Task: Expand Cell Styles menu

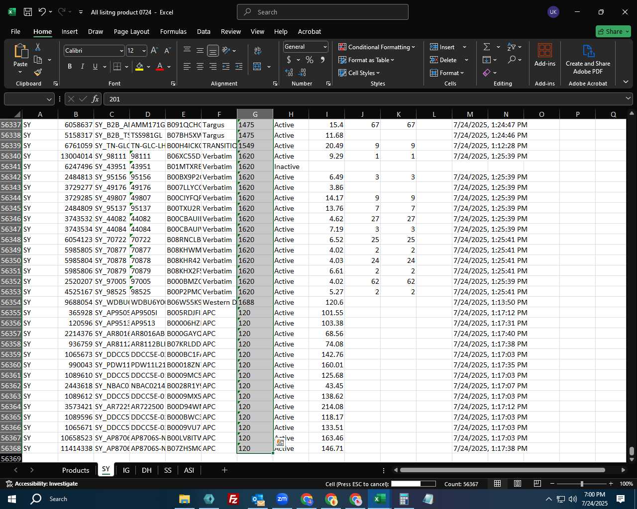Action: point(359,73)
